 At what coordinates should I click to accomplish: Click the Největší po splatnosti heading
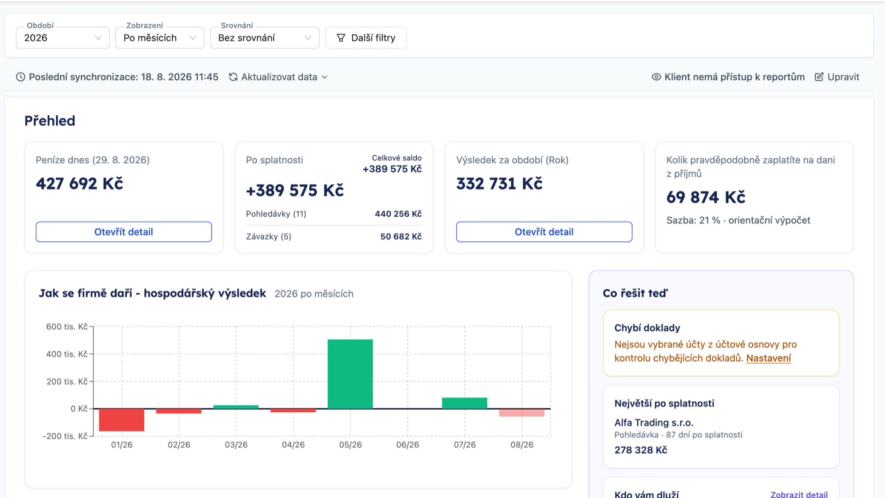click(x=664, y=403)
